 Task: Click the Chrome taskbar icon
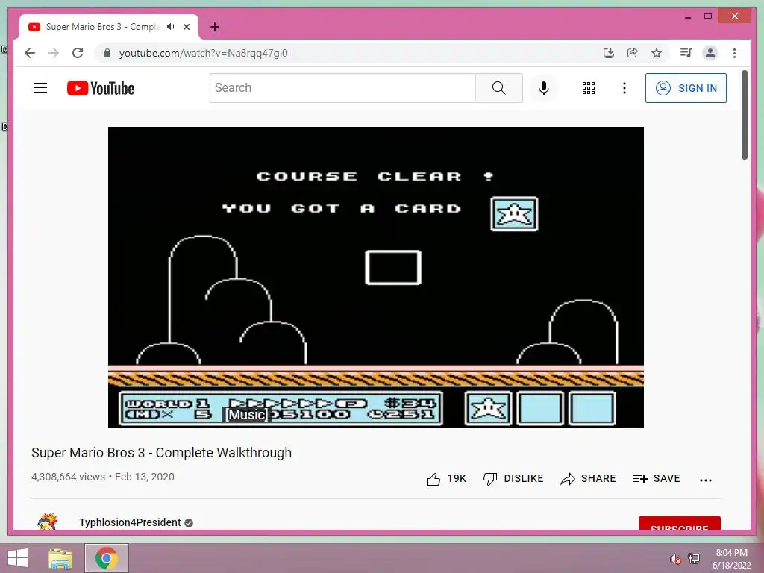(x=107, y=558)
